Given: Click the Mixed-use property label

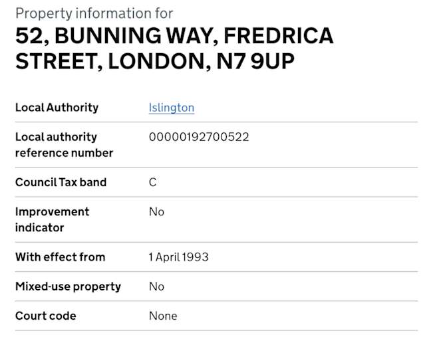Looking at the screenshot, I should tap(68, 287).
